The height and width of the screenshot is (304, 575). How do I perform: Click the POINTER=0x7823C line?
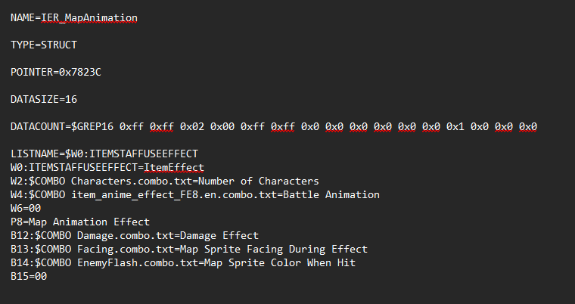tap(56, 72)
